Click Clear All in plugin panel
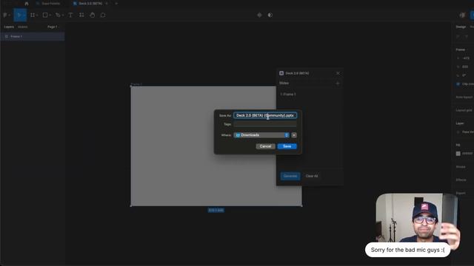Screen dimensions: 474x266 (312, 176)
